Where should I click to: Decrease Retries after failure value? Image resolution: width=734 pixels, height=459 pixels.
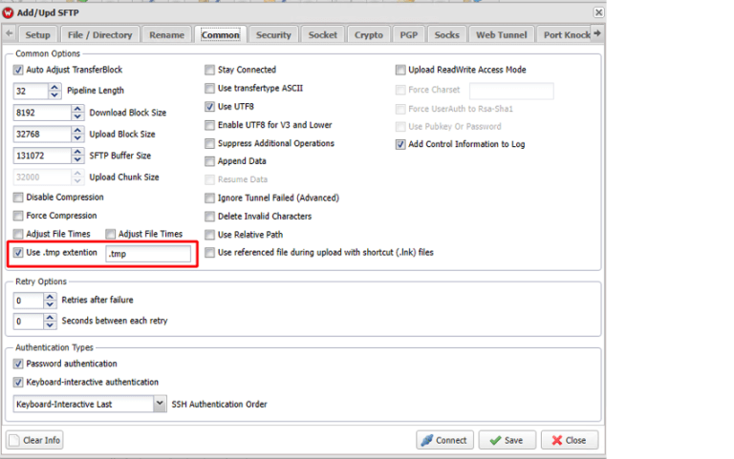[50, 303]
